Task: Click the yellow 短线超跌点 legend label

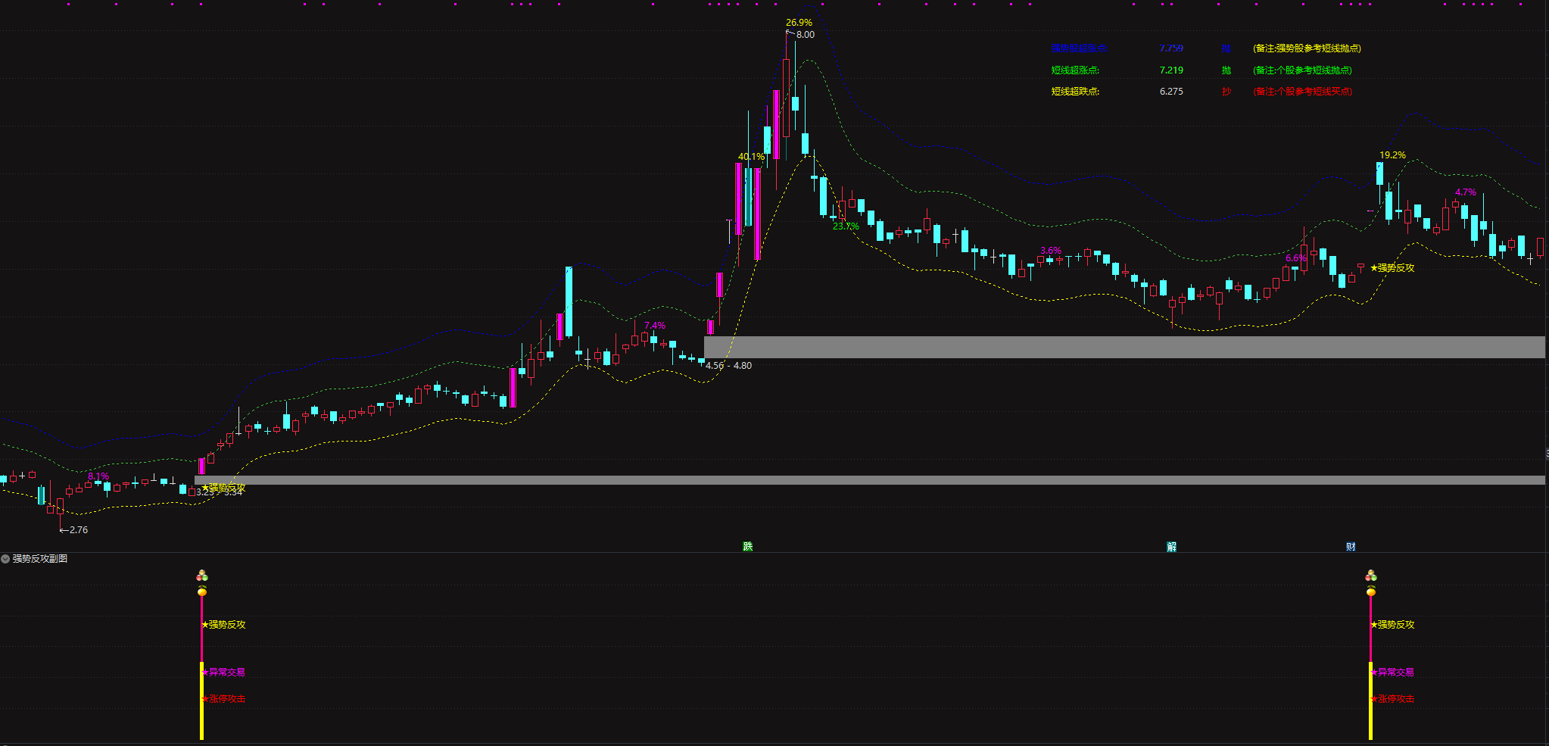Action: point(1075,92)
